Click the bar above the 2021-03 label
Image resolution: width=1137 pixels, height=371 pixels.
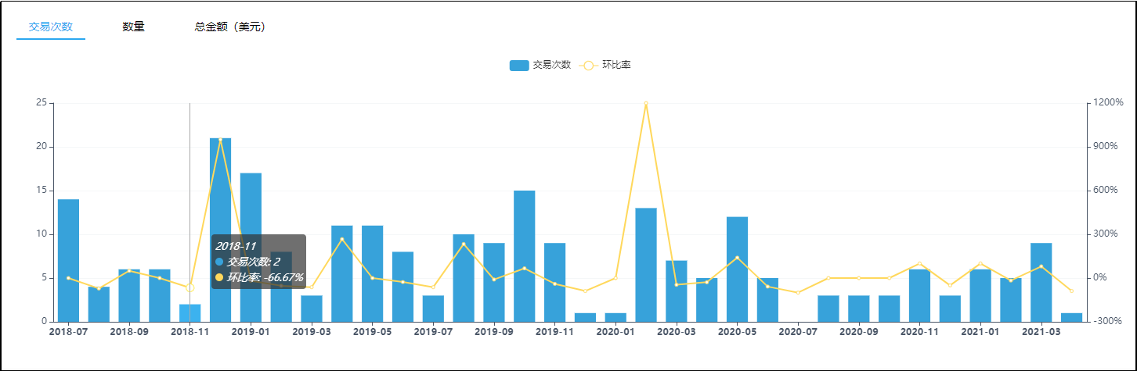tap(1041, 282)
